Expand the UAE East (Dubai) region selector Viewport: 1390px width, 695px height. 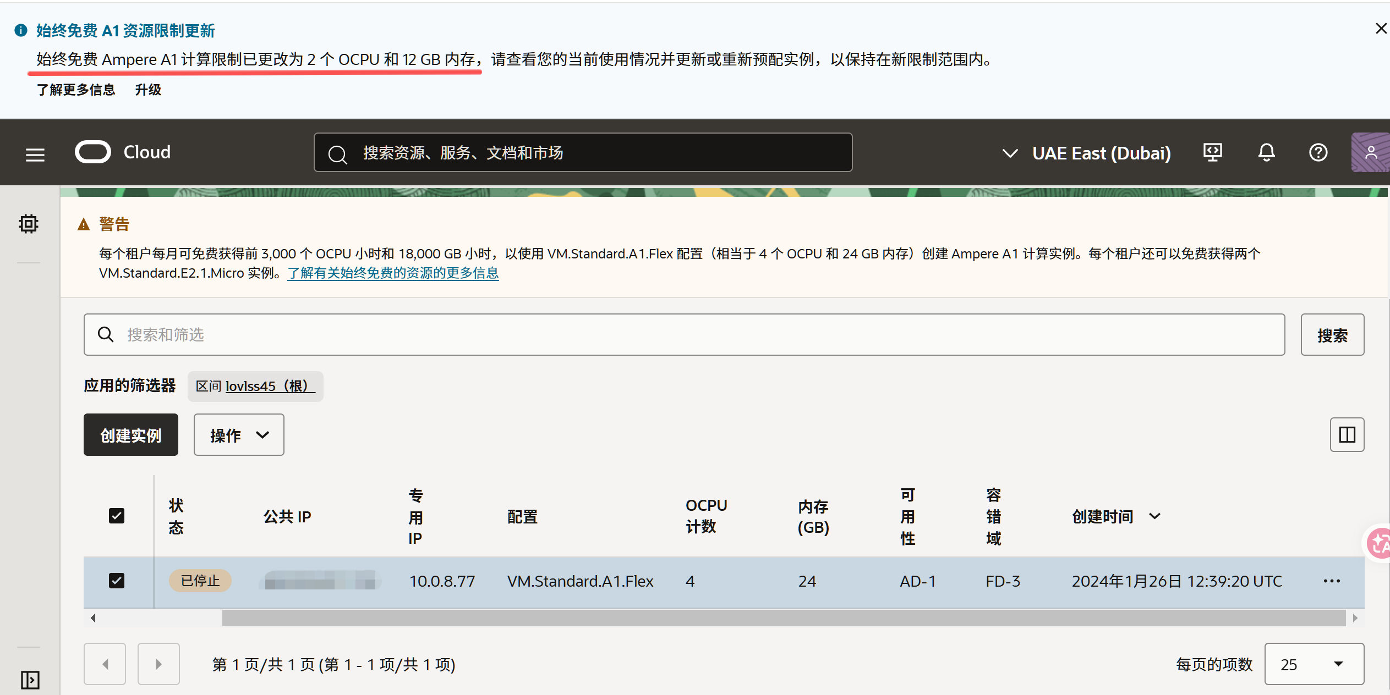(1086, 153)
